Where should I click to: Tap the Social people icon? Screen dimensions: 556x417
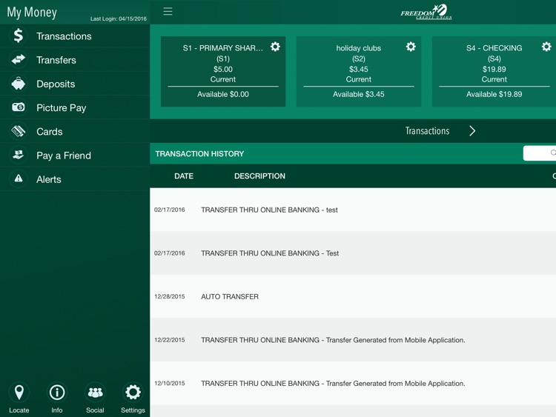[x=95, y=393]
